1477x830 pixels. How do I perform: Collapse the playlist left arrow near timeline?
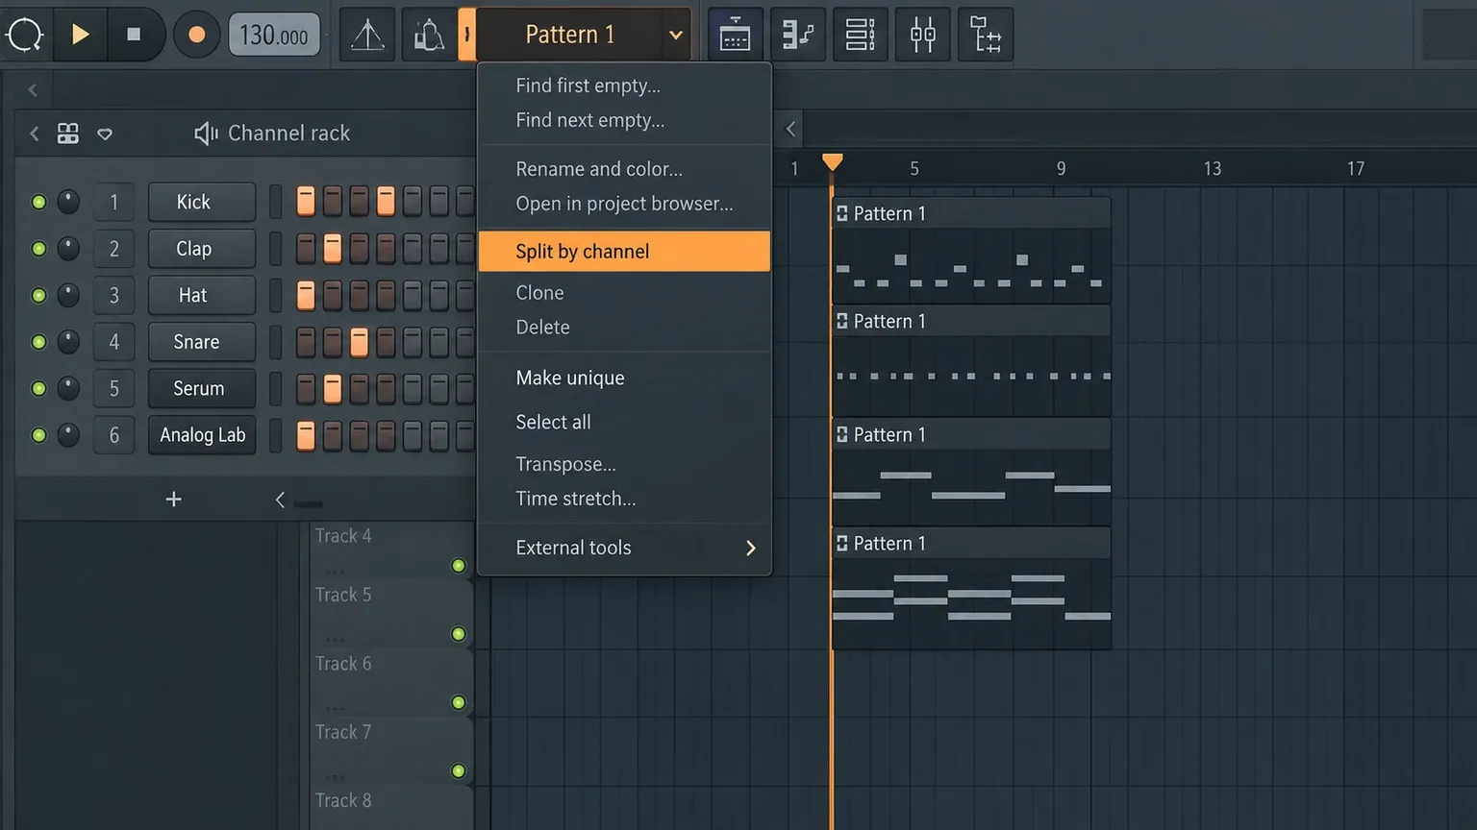coord(790,129)
